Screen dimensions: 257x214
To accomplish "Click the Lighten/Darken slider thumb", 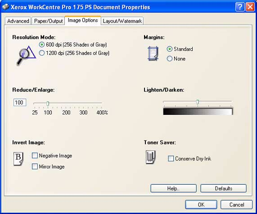I will click(198, 102).
